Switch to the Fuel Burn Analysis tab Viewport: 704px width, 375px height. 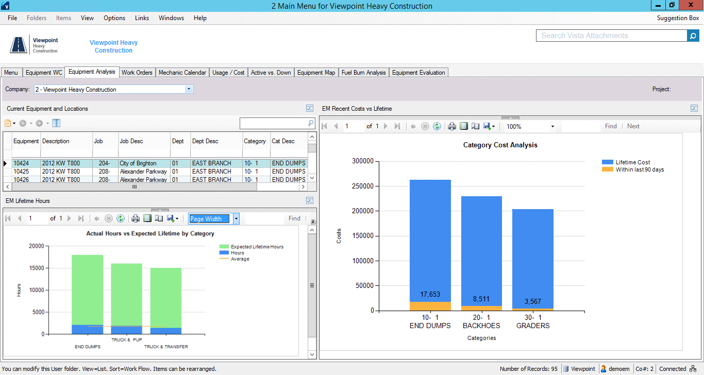(363, 72)
